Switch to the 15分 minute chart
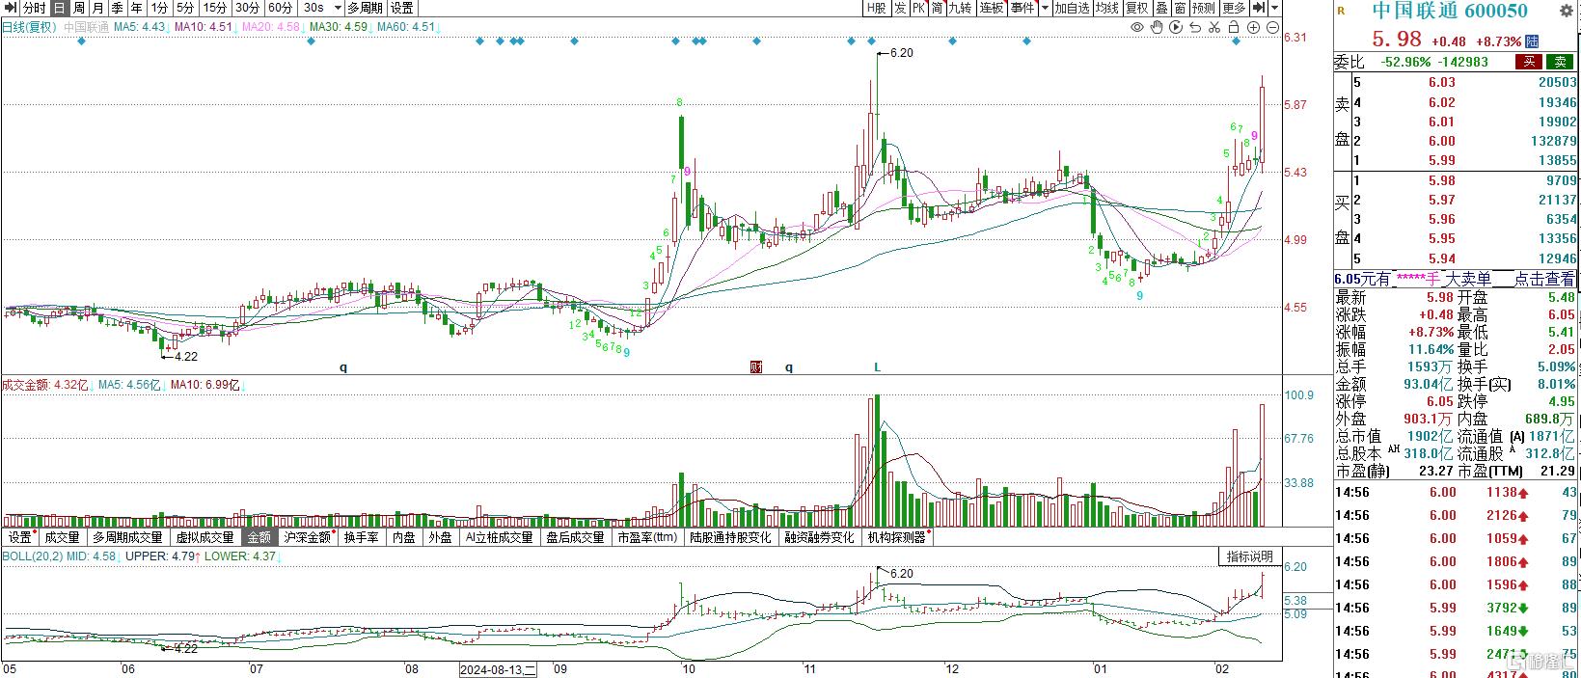This screenshot has height=678, width=1581. pyautogui.click(x=215, y=8)
